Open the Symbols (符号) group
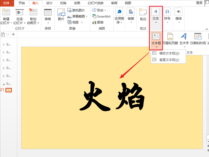Viewport: 209px width, 157px height. (x=167, y=16)
